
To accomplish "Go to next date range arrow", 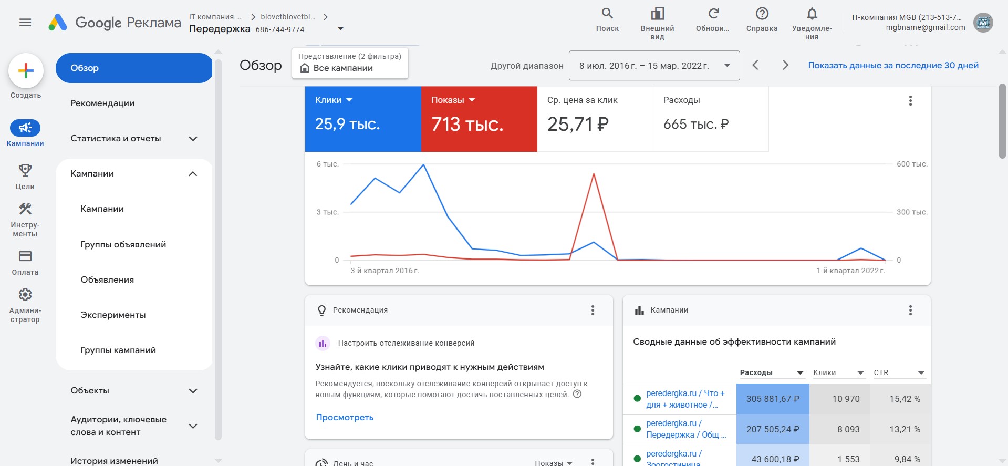I will (785, 65).
